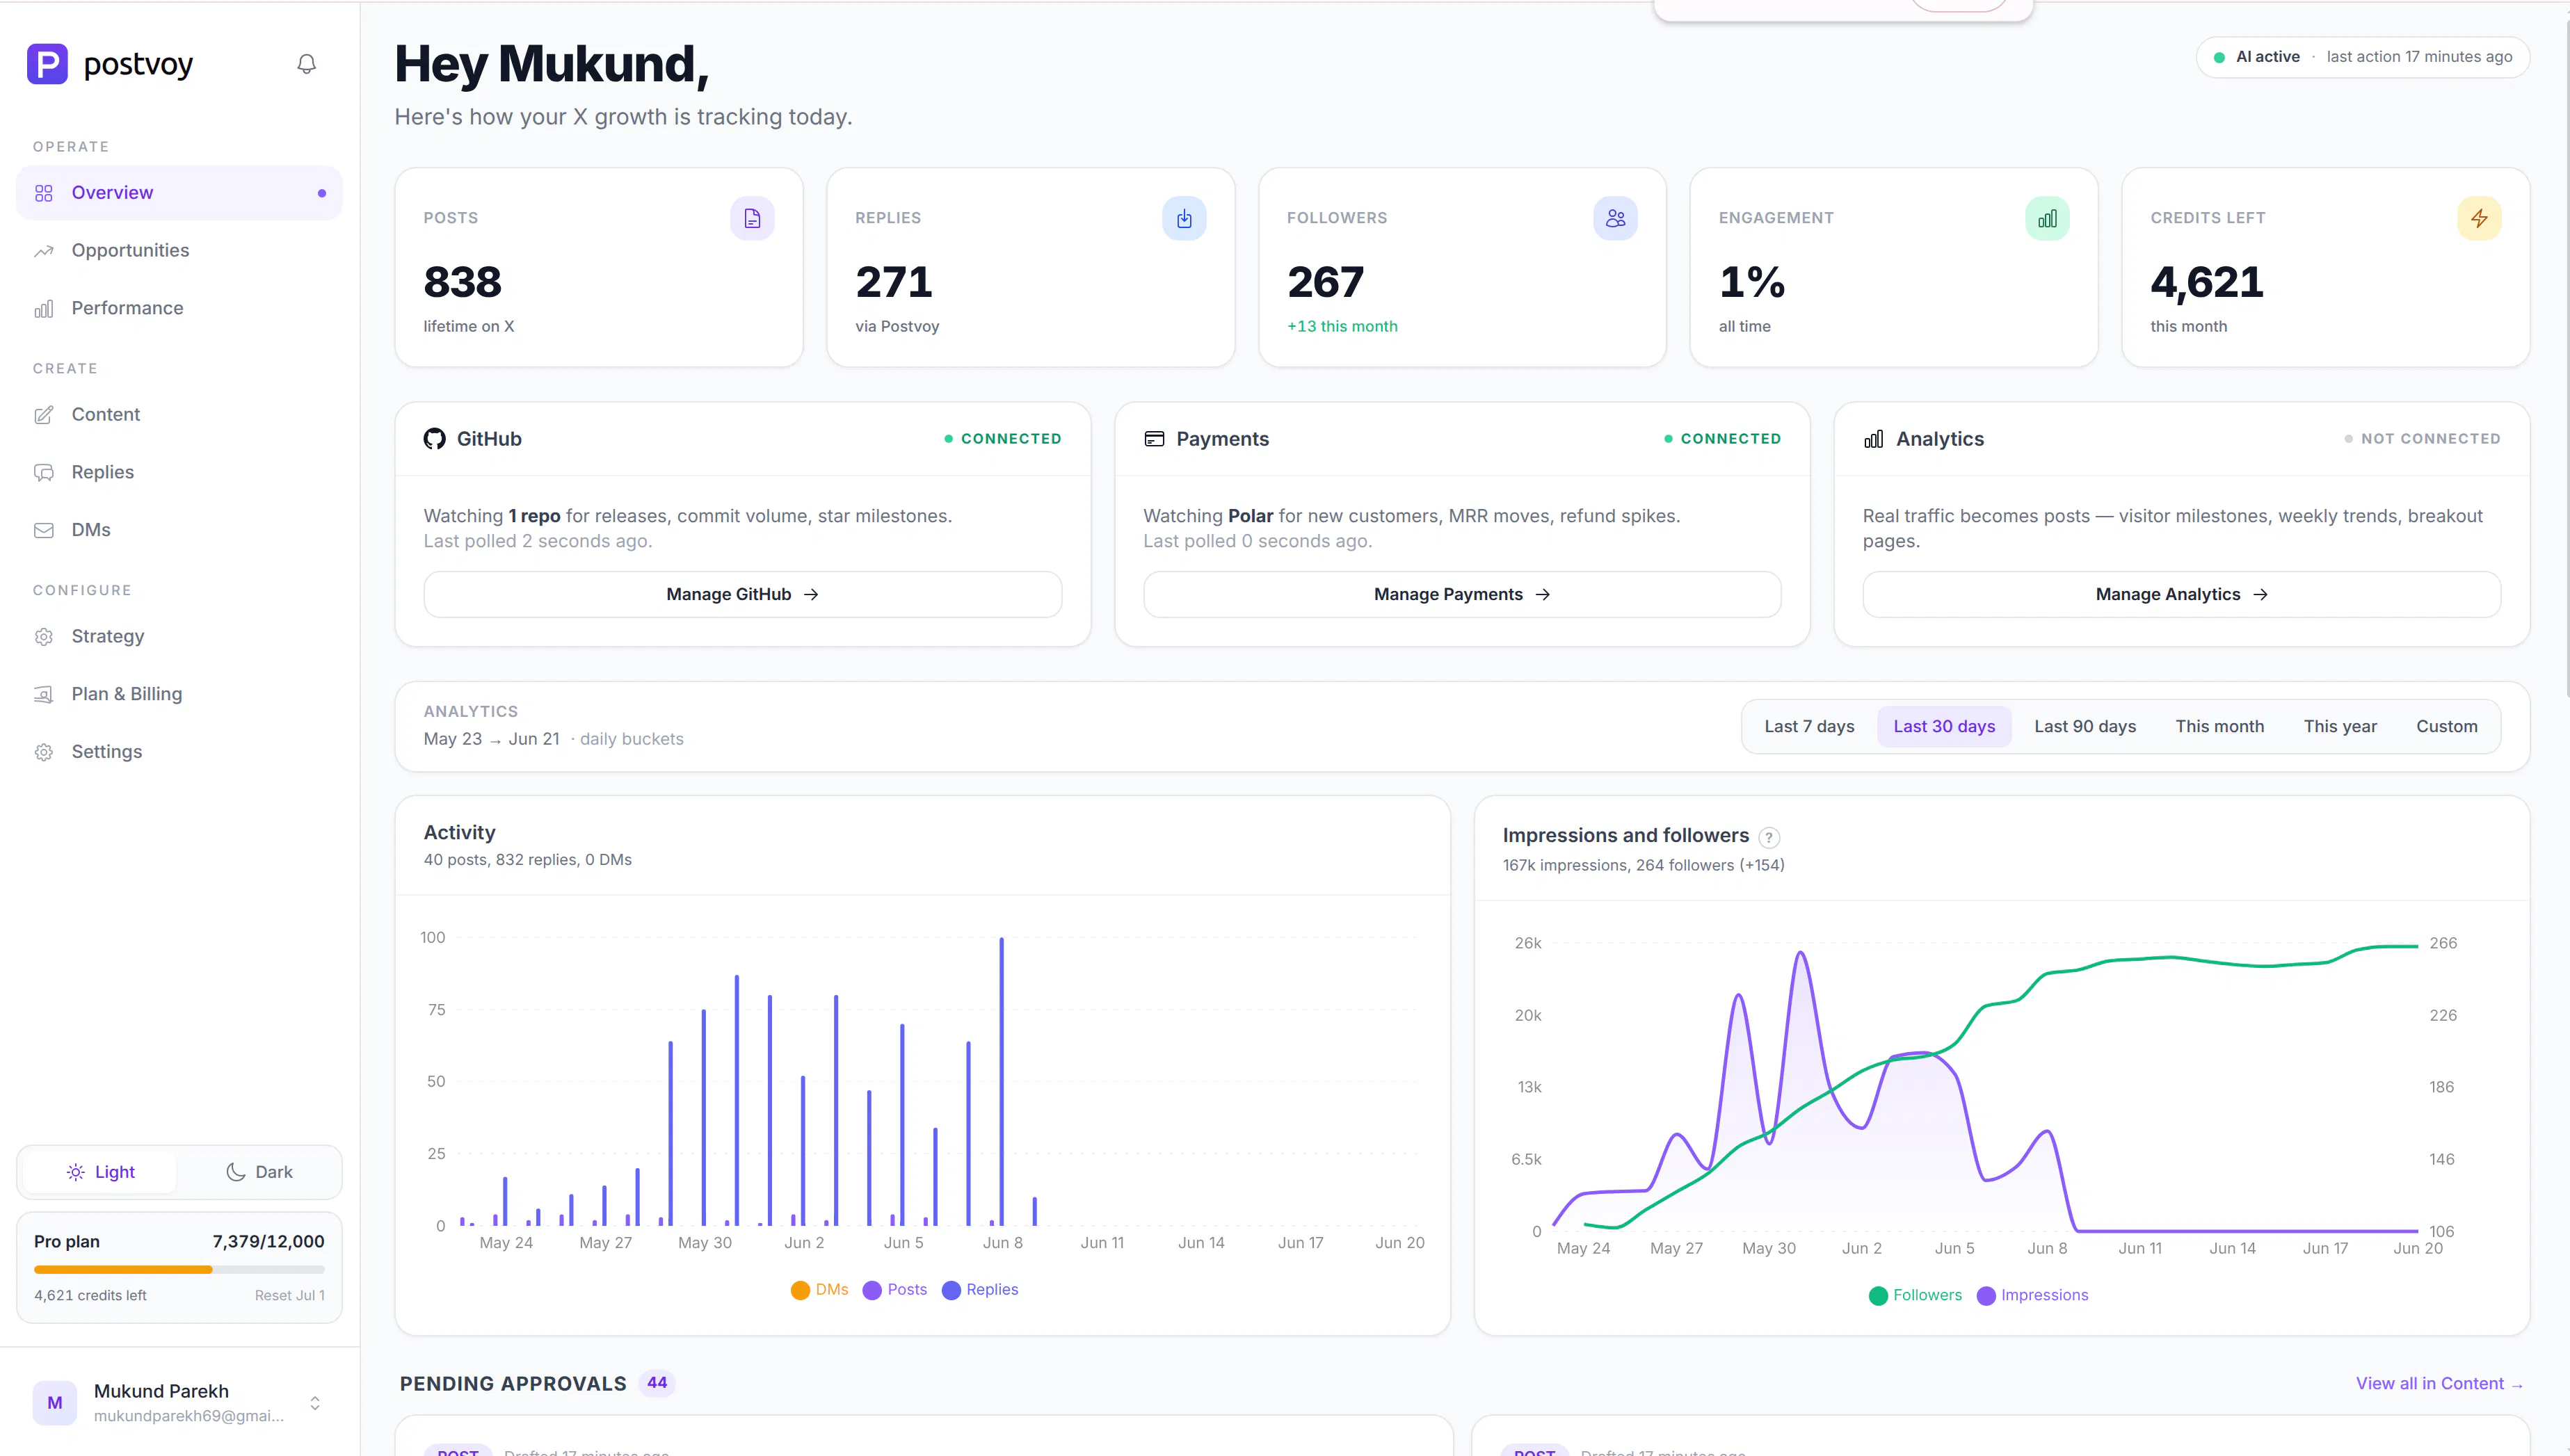Click the tallest Activity bar near Jun 8

(1001, 1082)
